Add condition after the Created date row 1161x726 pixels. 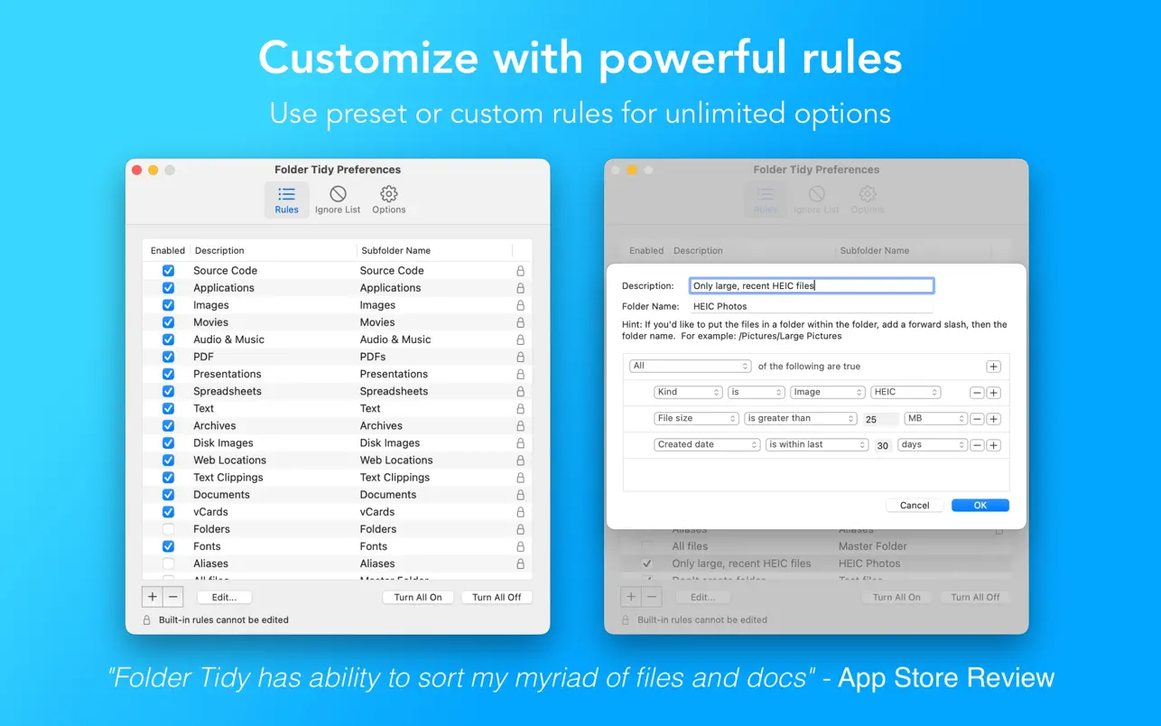click(993, 445)
